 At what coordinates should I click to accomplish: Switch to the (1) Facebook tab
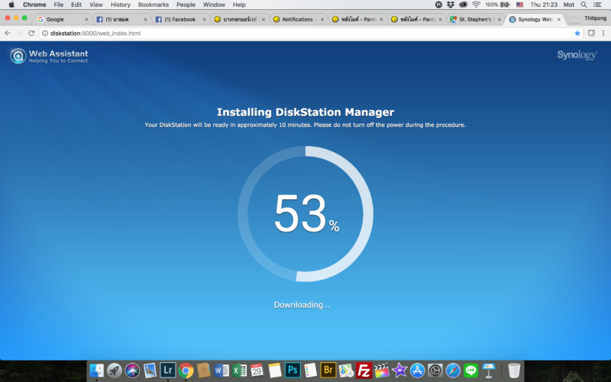pyautogui.click(x=179, y=19)
